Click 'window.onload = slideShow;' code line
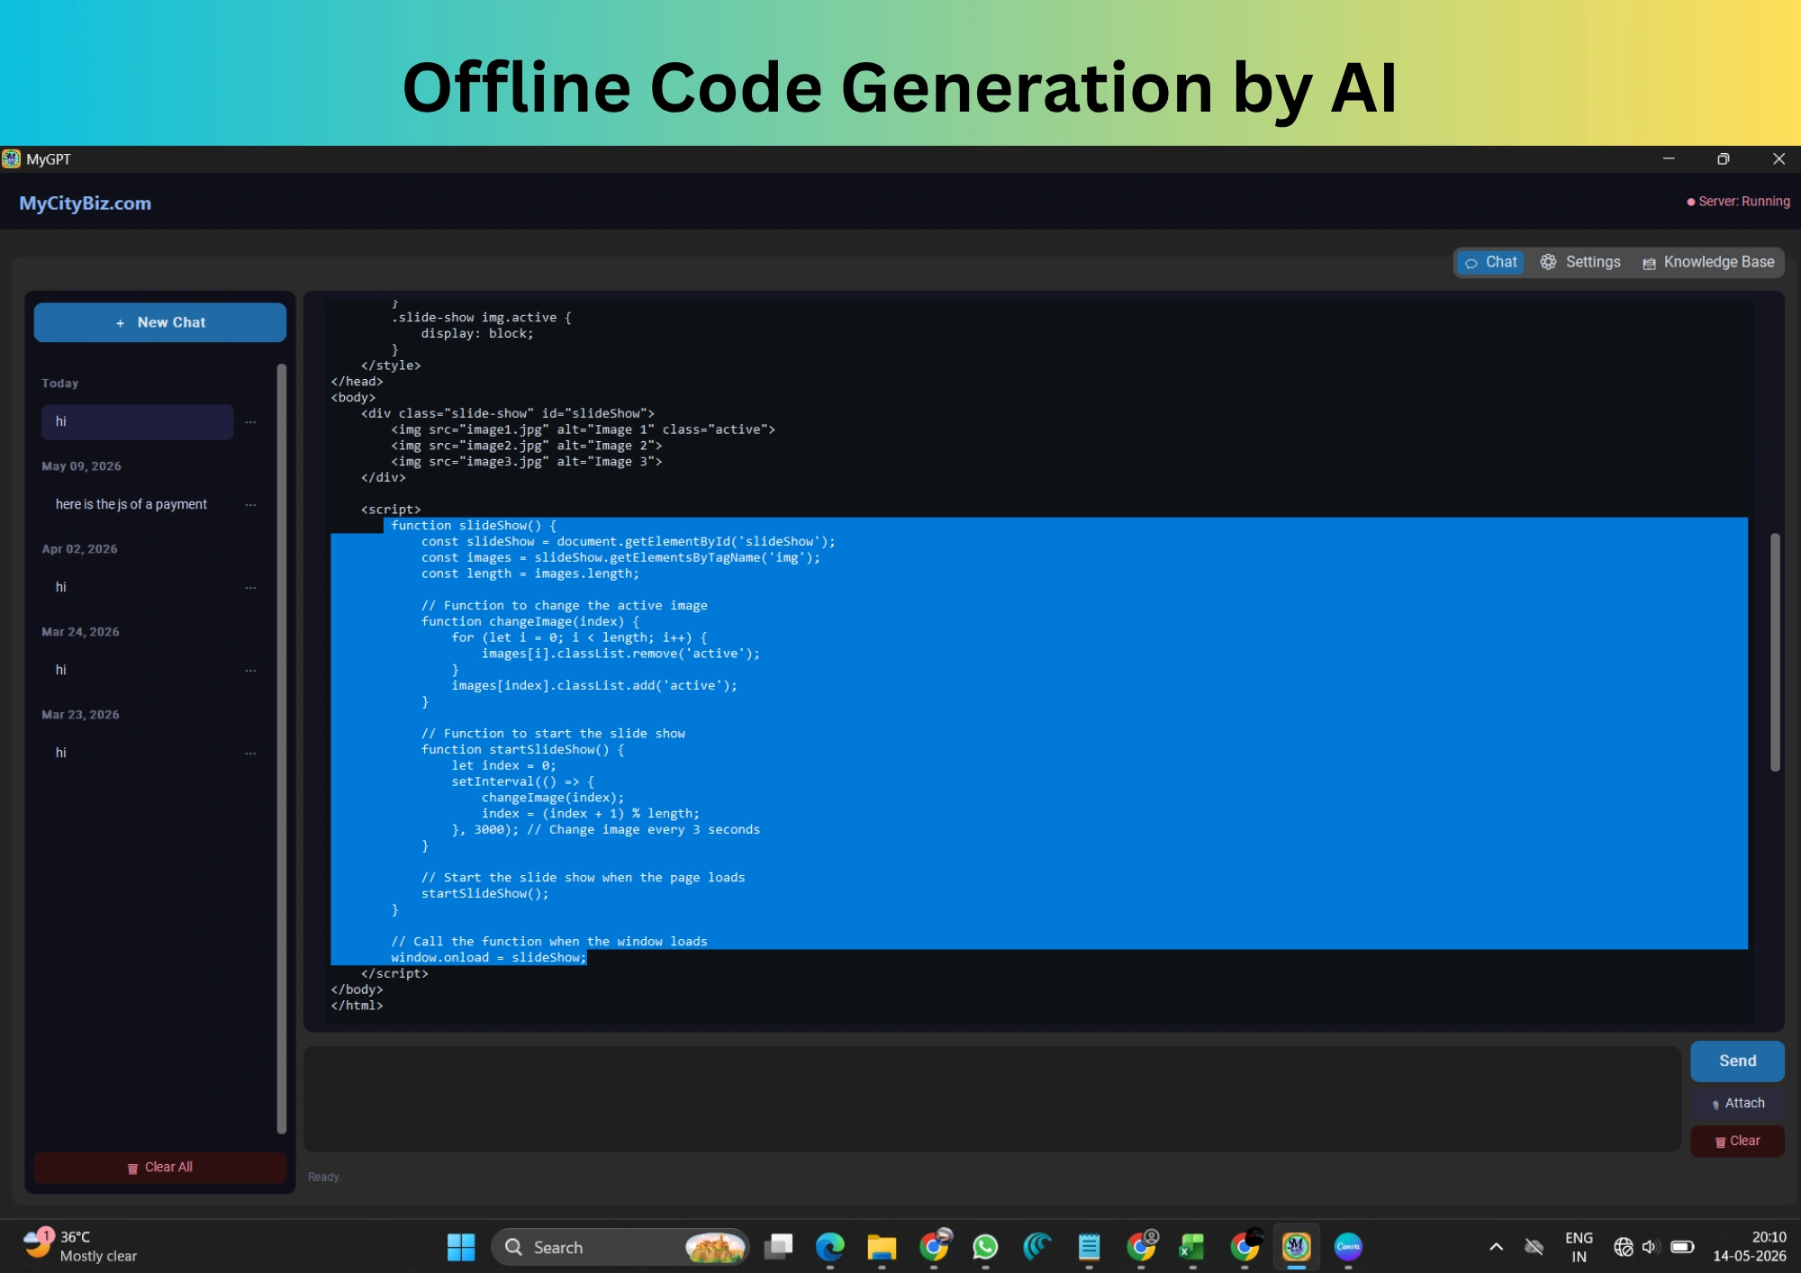 [488, 958]
